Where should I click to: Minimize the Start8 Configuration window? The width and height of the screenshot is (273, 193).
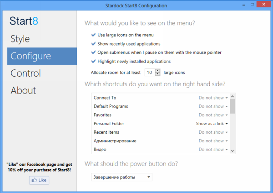[x=244, y=5]
